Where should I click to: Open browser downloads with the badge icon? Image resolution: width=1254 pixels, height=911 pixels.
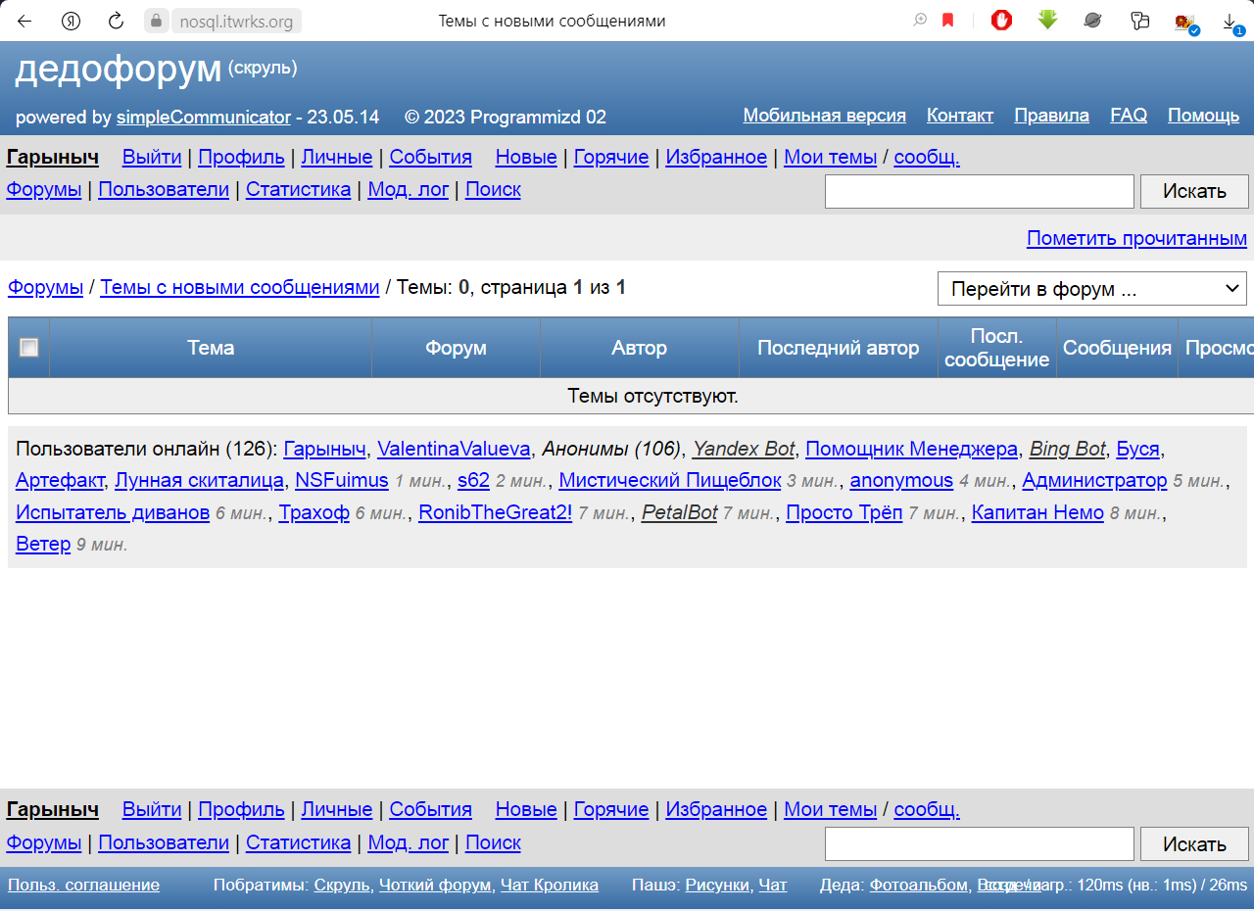pyautogui.click(x=1230, y=22)
